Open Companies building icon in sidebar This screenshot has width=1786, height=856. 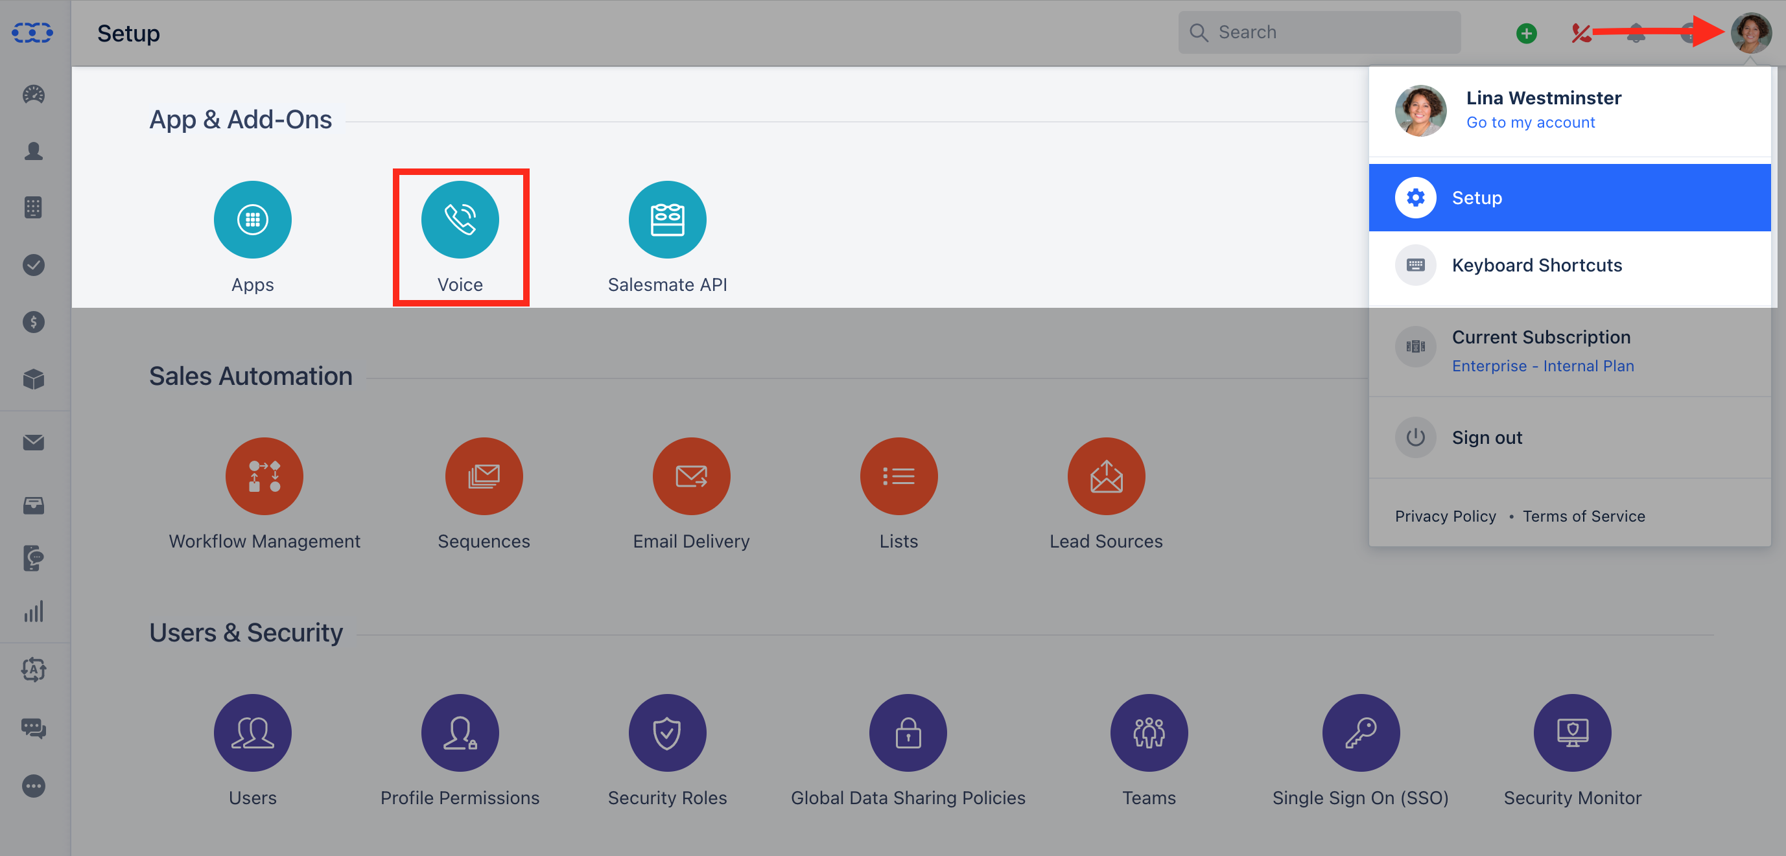coord(33,207)
